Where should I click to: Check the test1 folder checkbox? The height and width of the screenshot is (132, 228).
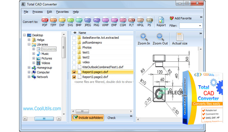coord(74,52)
